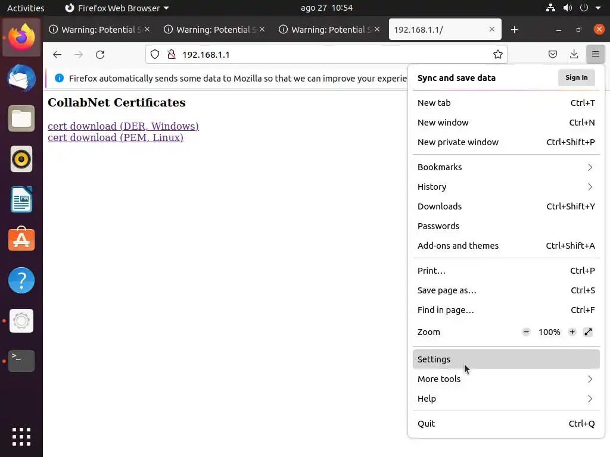Click the address bar URL field
The width and height of the screenshot is (610, 457).
[328, 55]
